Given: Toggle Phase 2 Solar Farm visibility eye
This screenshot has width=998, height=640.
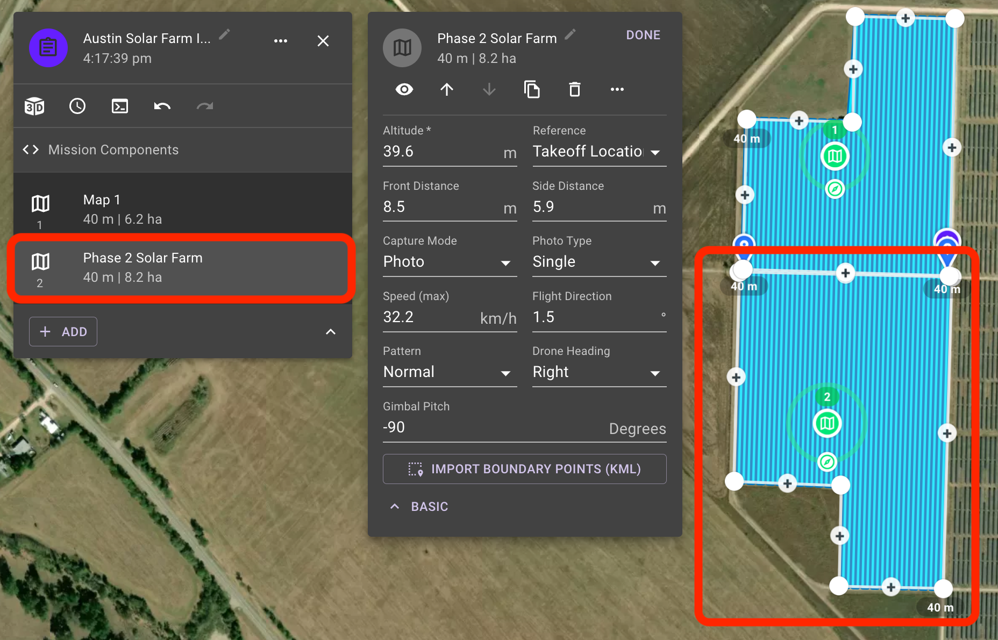Looking at the screenshot, I should pos(404,89).
